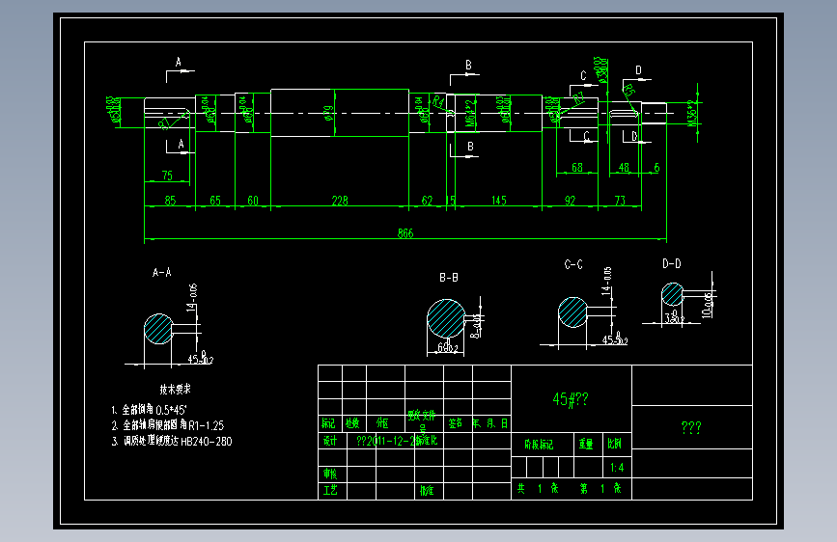Select the 重量 header cell

586,444
